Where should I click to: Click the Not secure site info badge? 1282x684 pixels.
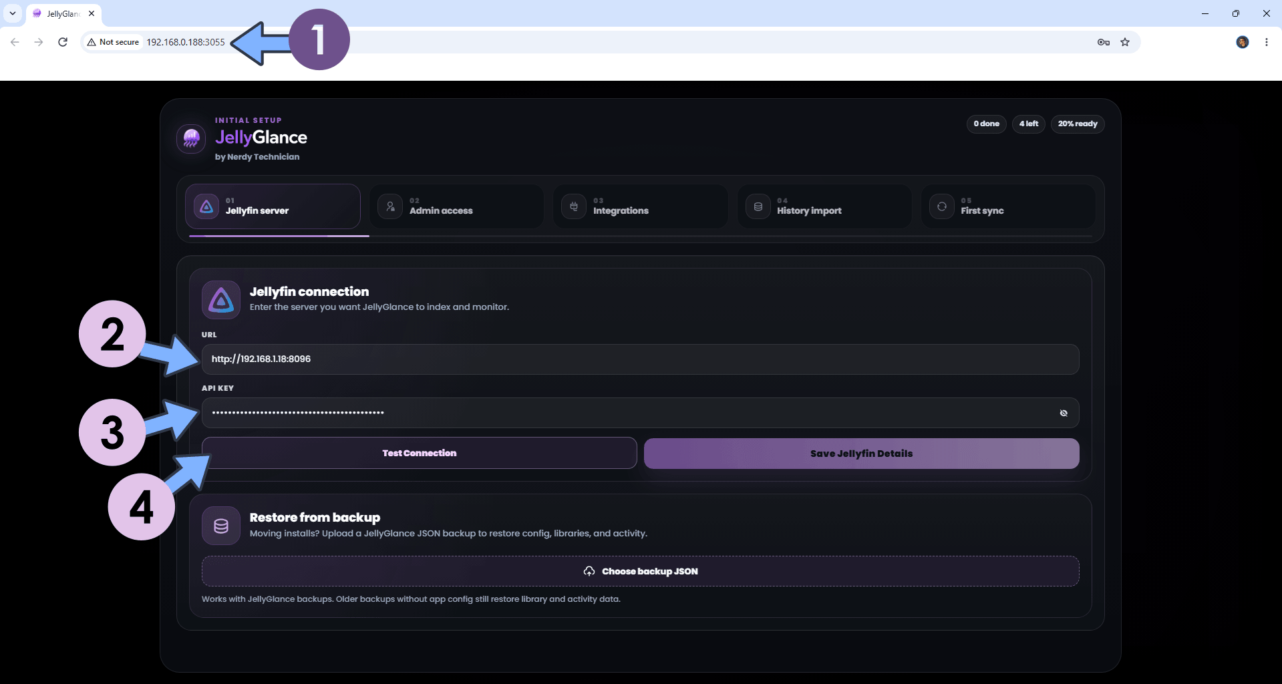coord(114,42)
